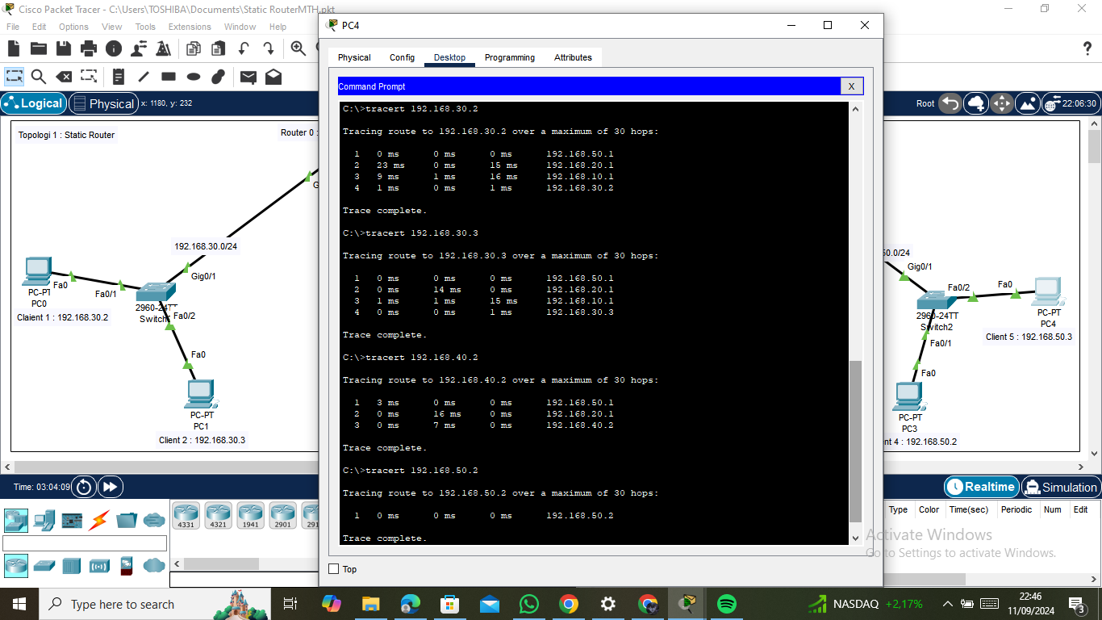Click the Windows Start button
The image size is (1102, 620).
pyautogui.click(x=19, y=604)
